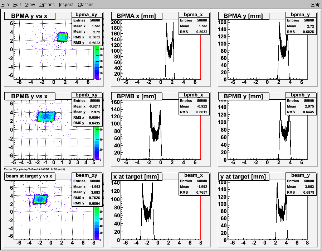The height and width of the screenshot is (251, 322).
Task: Open the Inspect menu
Action: click(x=66, y=5)
